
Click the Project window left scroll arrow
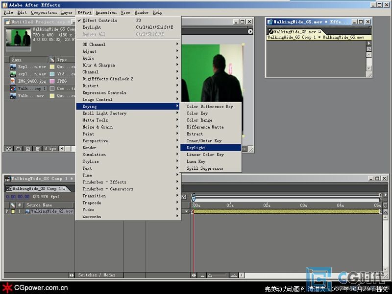coord(62,149)
